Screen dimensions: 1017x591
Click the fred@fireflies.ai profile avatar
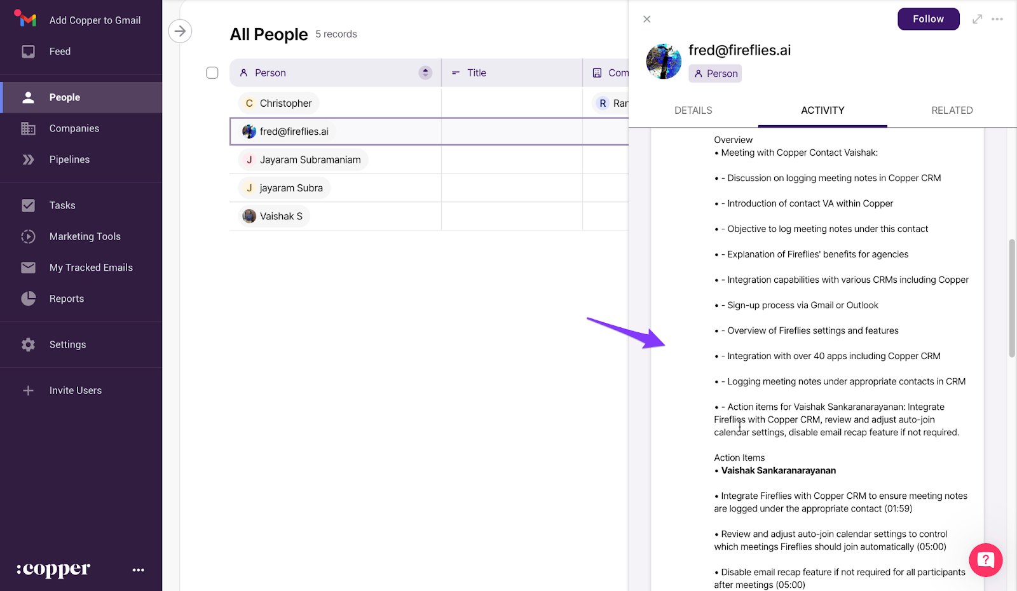(664, 62)
